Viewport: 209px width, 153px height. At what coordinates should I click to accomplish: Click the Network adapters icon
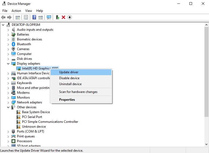13,102
